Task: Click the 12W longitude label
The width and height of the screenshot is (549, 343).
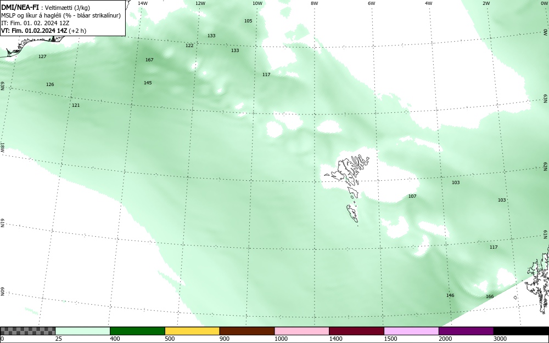Action: pos(200,3)
